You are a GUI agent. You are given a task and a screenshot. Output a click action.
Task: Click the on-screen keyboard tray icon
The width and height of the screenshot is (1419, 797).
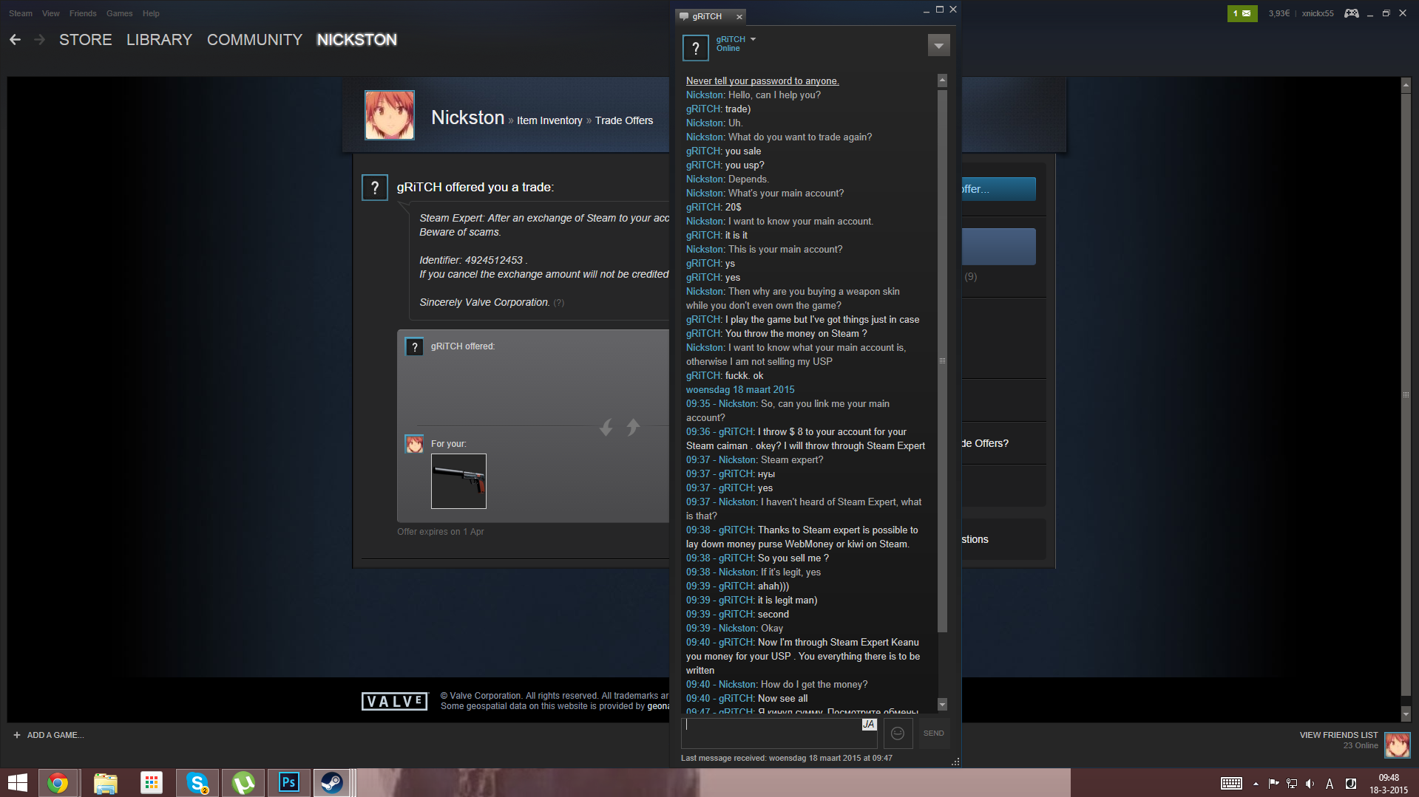pos(1231,784)
